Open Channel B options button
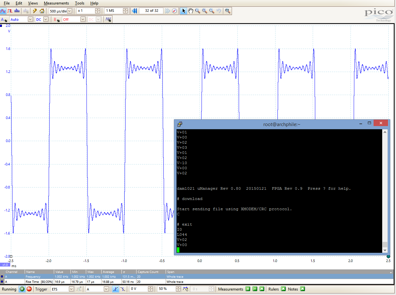The width and height of the screenshot is (396, 295). pos(57,20)
